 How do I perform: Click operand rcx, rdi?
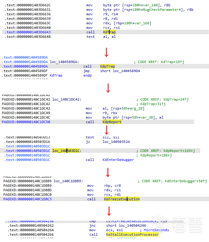coord(112,195)
